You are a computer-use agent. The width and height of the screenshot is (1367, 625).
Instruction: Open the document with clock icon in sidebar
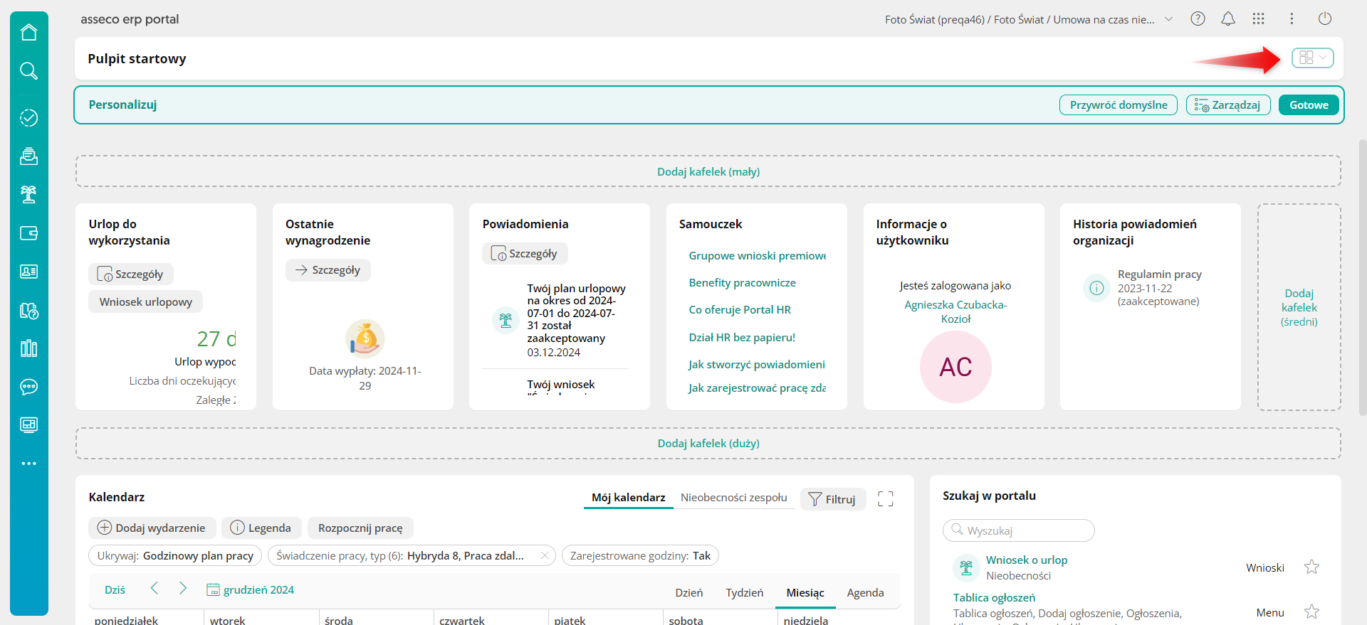coord(28,310)
